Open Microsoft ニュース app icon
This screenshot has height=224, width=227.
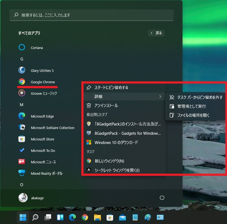pyautogui.click(x=22, y=162)
